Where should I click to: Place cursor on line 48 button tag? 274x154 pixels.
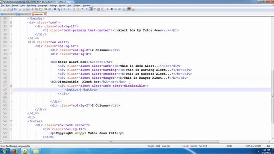click(81, 89)
